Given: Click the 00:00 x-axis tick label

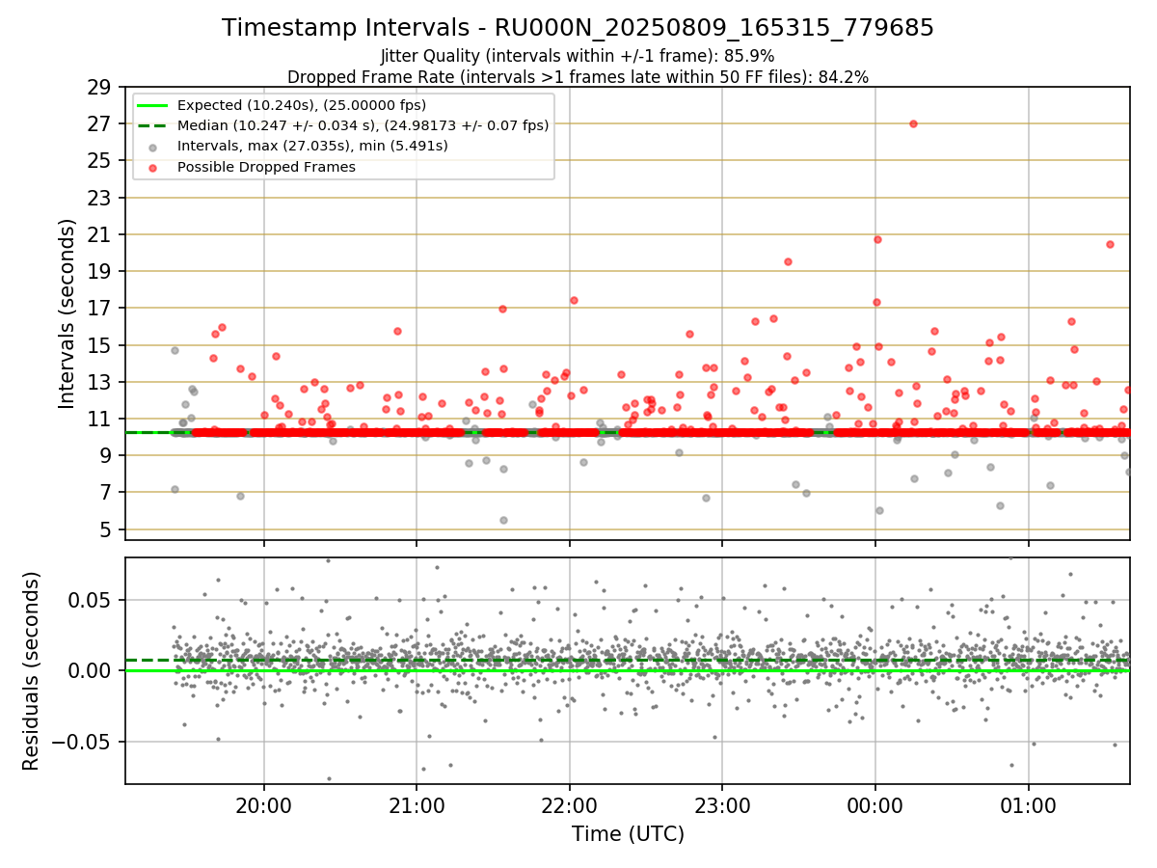Looking at the screenshot, I should 875,804.
